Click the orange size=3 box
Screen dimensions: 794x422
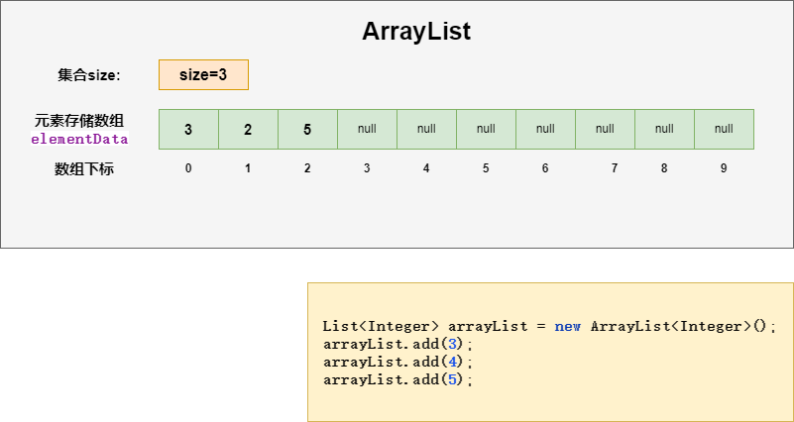click(x=203, y=75)
